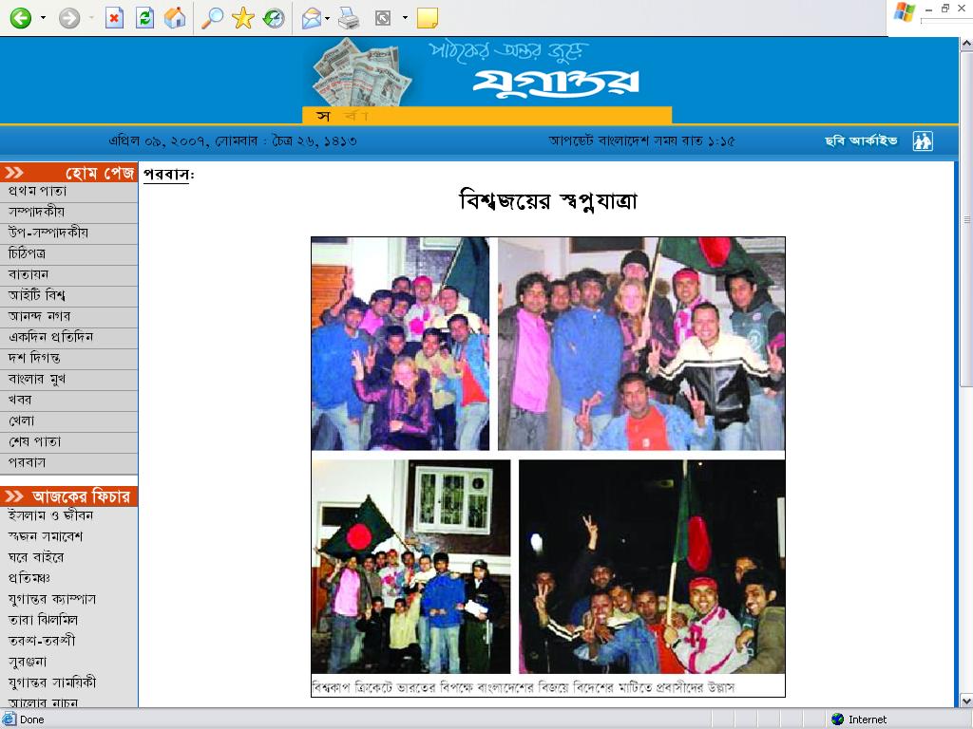Viewport: 973px width, 729px height.
Task: Open তারা ঝিলমিল feature link
Action: (x=43, y=620)
